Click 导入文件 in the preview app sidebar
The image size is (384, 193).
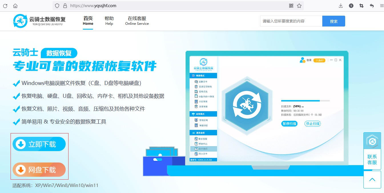(201, 154)
